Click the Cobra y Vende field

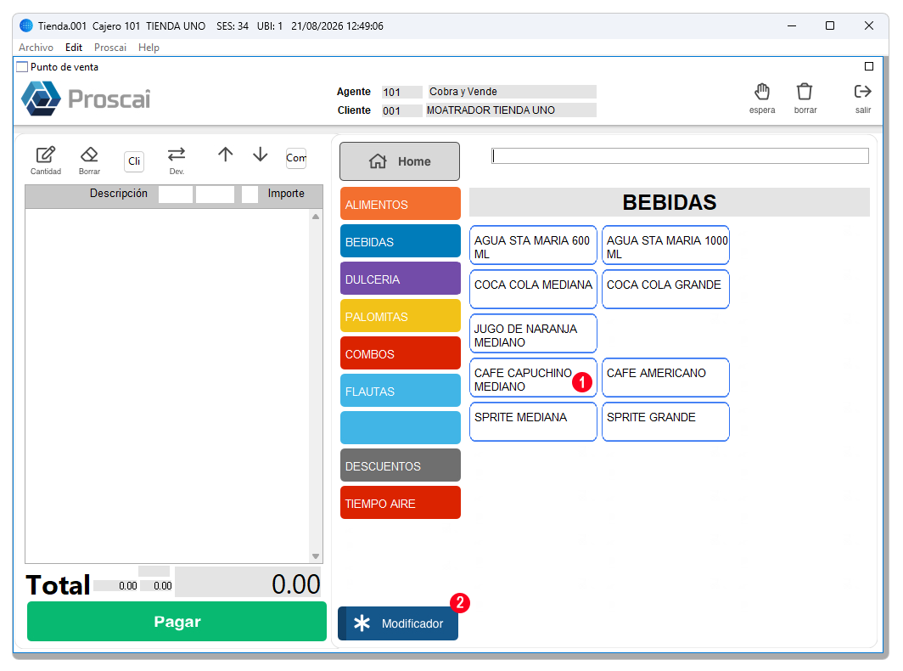(512, 92)
